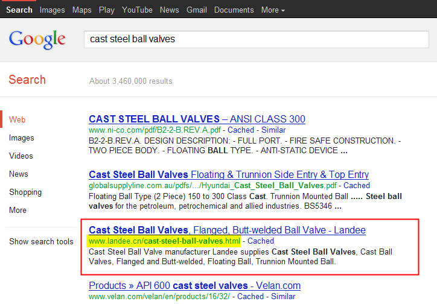This screenshot has width=437, height=304.
Task: Open News in the top navigation bar
Action: tap(169, 10)
